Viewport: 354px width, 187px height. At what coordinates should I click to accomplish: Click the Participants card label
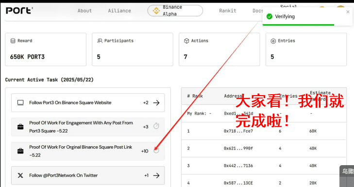click(x=119, y=41)
